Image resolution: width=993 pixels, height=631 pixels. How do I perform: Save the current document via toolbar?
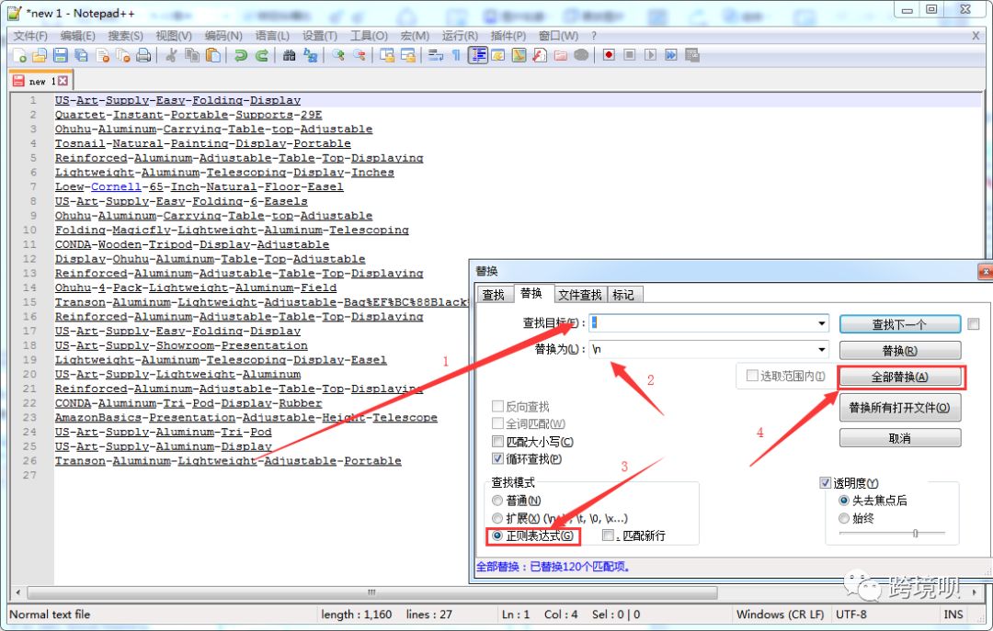(60, 56)
